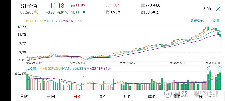Tap the 2025/05/12 date marker
This screenshot has height=101, width=225.
pos(128,63)
